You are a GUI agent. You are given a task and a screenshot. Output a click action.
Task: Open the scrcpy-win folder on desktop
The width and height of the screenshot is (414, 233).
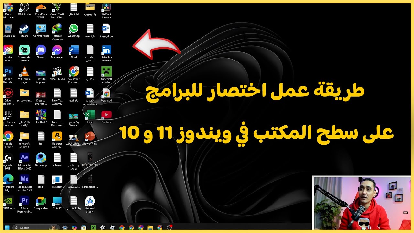[25, 96]
